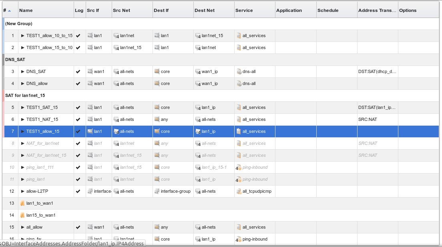The height and width of the screenshot is (247, 442).
Task: Click the ping-inbound service icon in ping_lan1 row
Action: (x=239, y=180)
